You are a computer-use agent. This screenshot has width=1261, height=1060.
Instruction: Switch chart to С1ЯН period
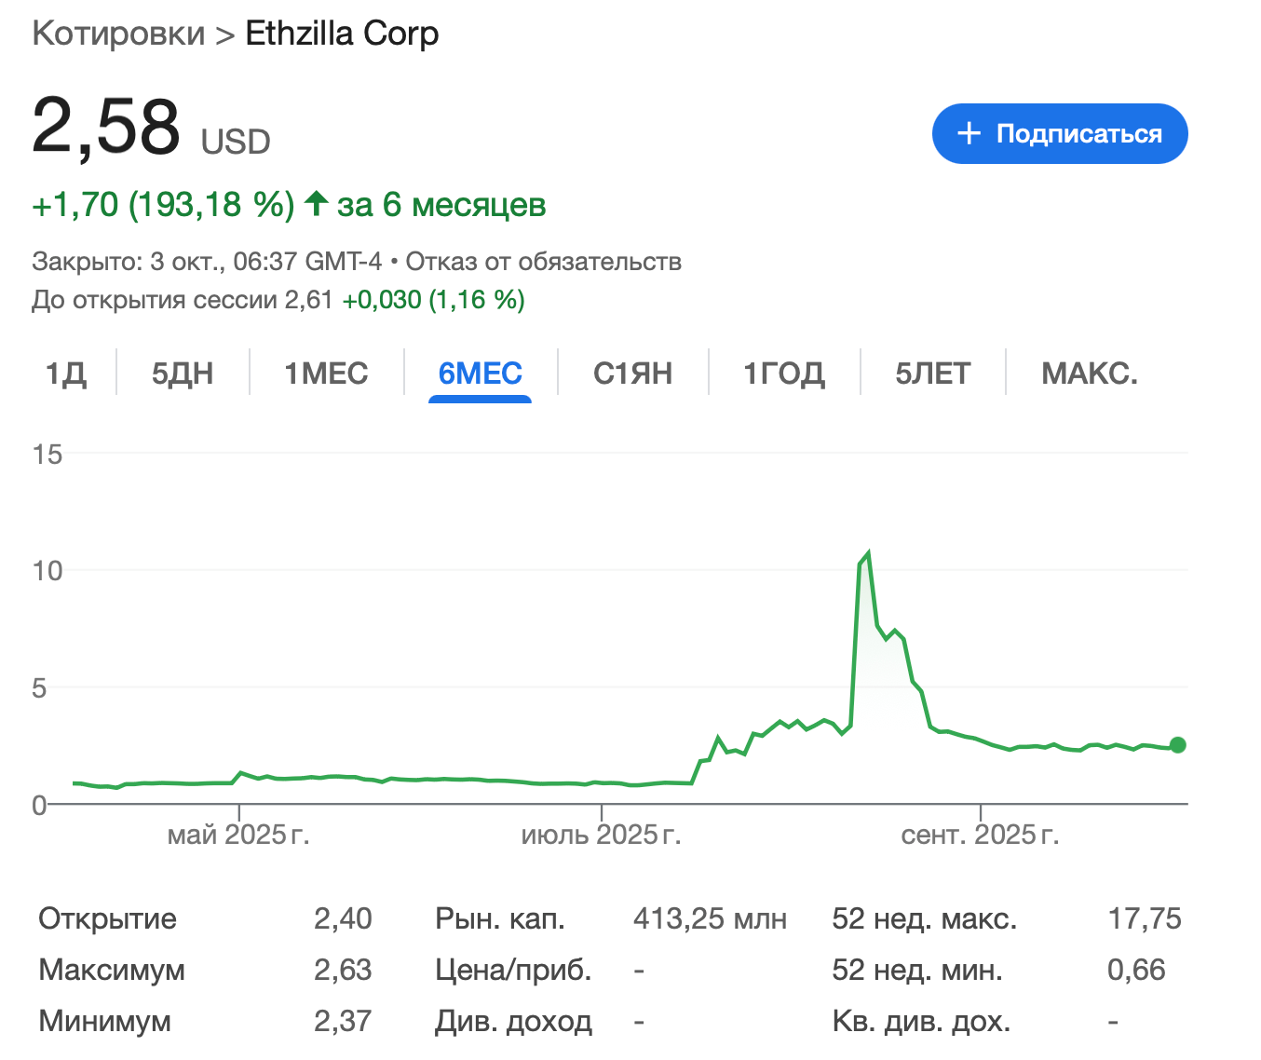pos(632,374)
